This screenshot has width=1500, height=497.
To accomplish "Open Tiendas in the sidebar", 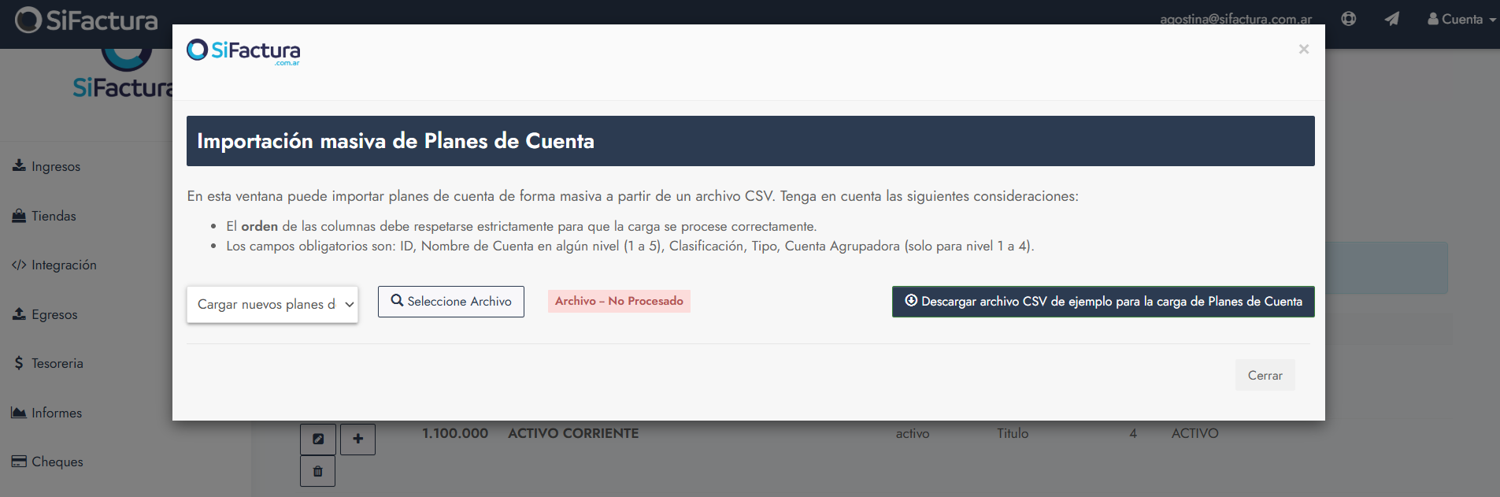I will pos(53,216).
